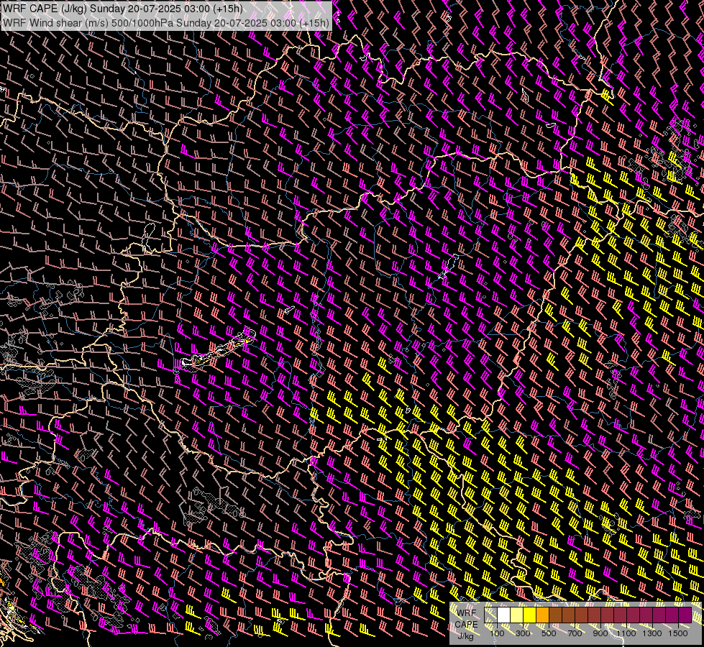Click the WRF CAPE title line

pos(123,9)
